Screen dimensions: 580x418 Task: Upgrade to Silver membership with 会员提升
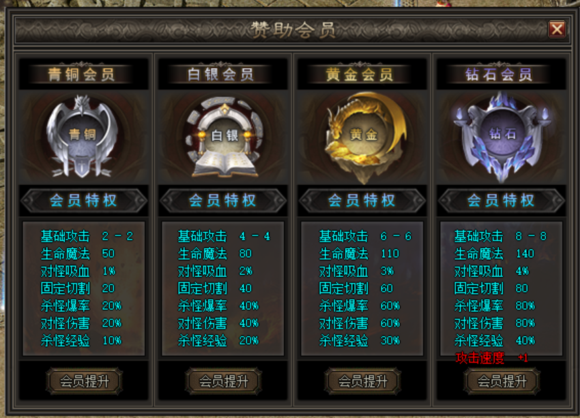tap(223, 381)
